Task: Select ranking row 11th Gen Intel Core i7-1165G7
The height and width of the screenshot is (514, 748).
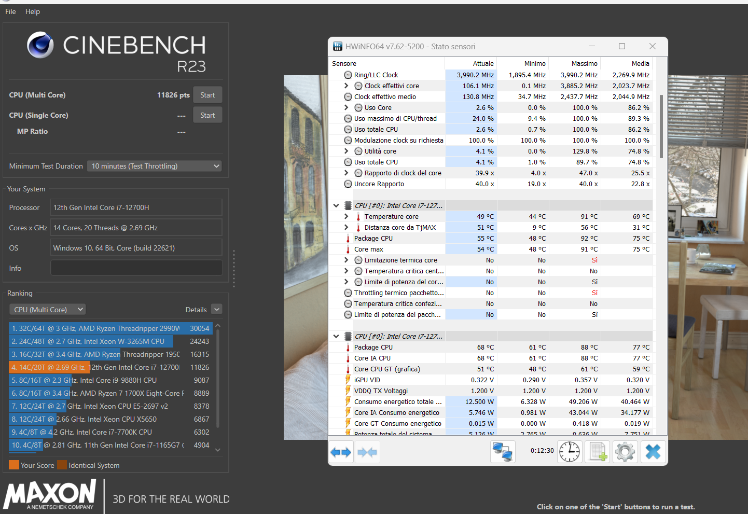Action: [x=110, y=445]
